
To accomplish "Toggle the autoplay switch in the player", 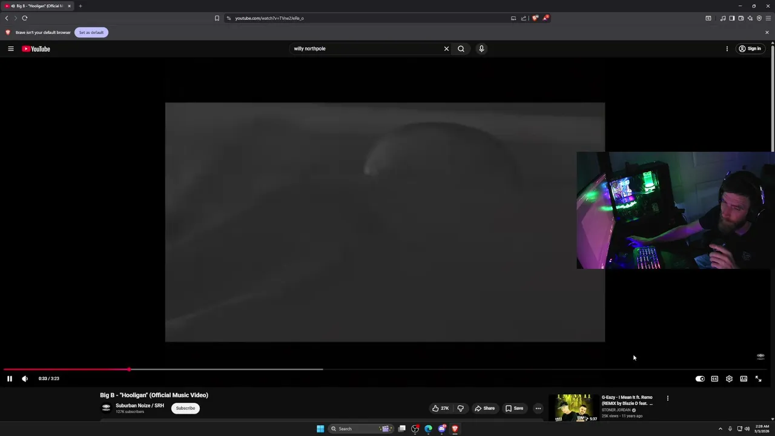I will [x=700, y=378].
